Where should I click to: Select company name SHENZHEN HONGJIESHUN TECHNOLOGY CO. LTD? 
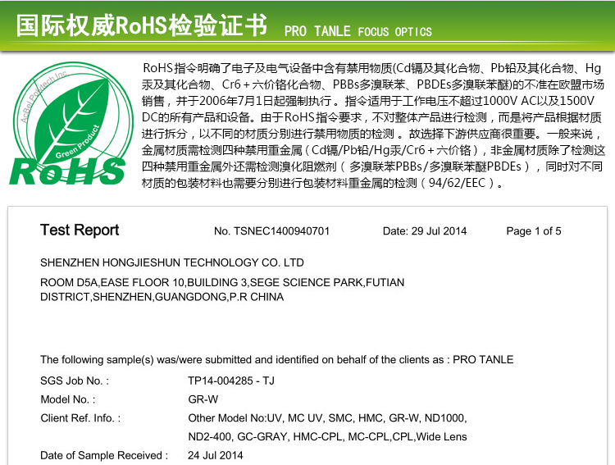[x=172, y=263]
